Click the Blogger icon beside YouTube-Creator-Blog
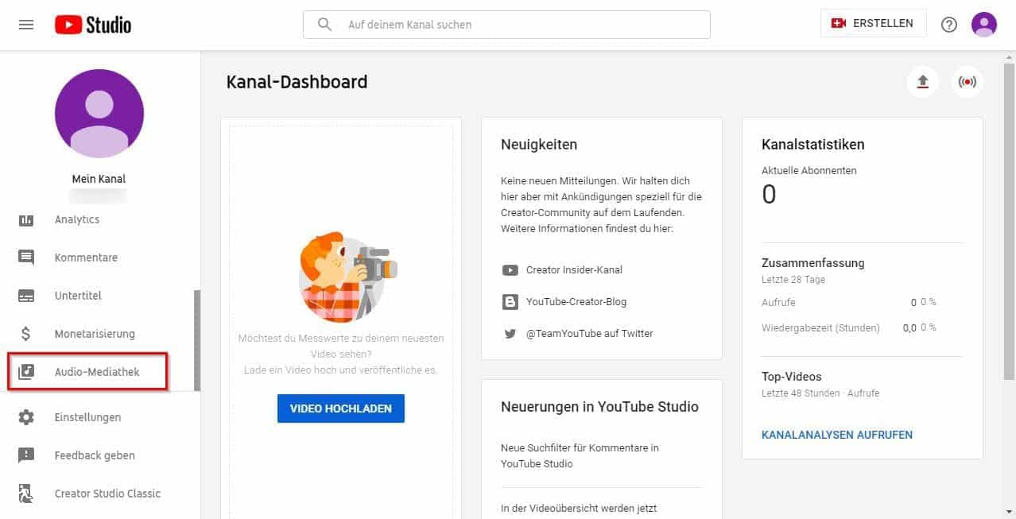 point(510,302)
